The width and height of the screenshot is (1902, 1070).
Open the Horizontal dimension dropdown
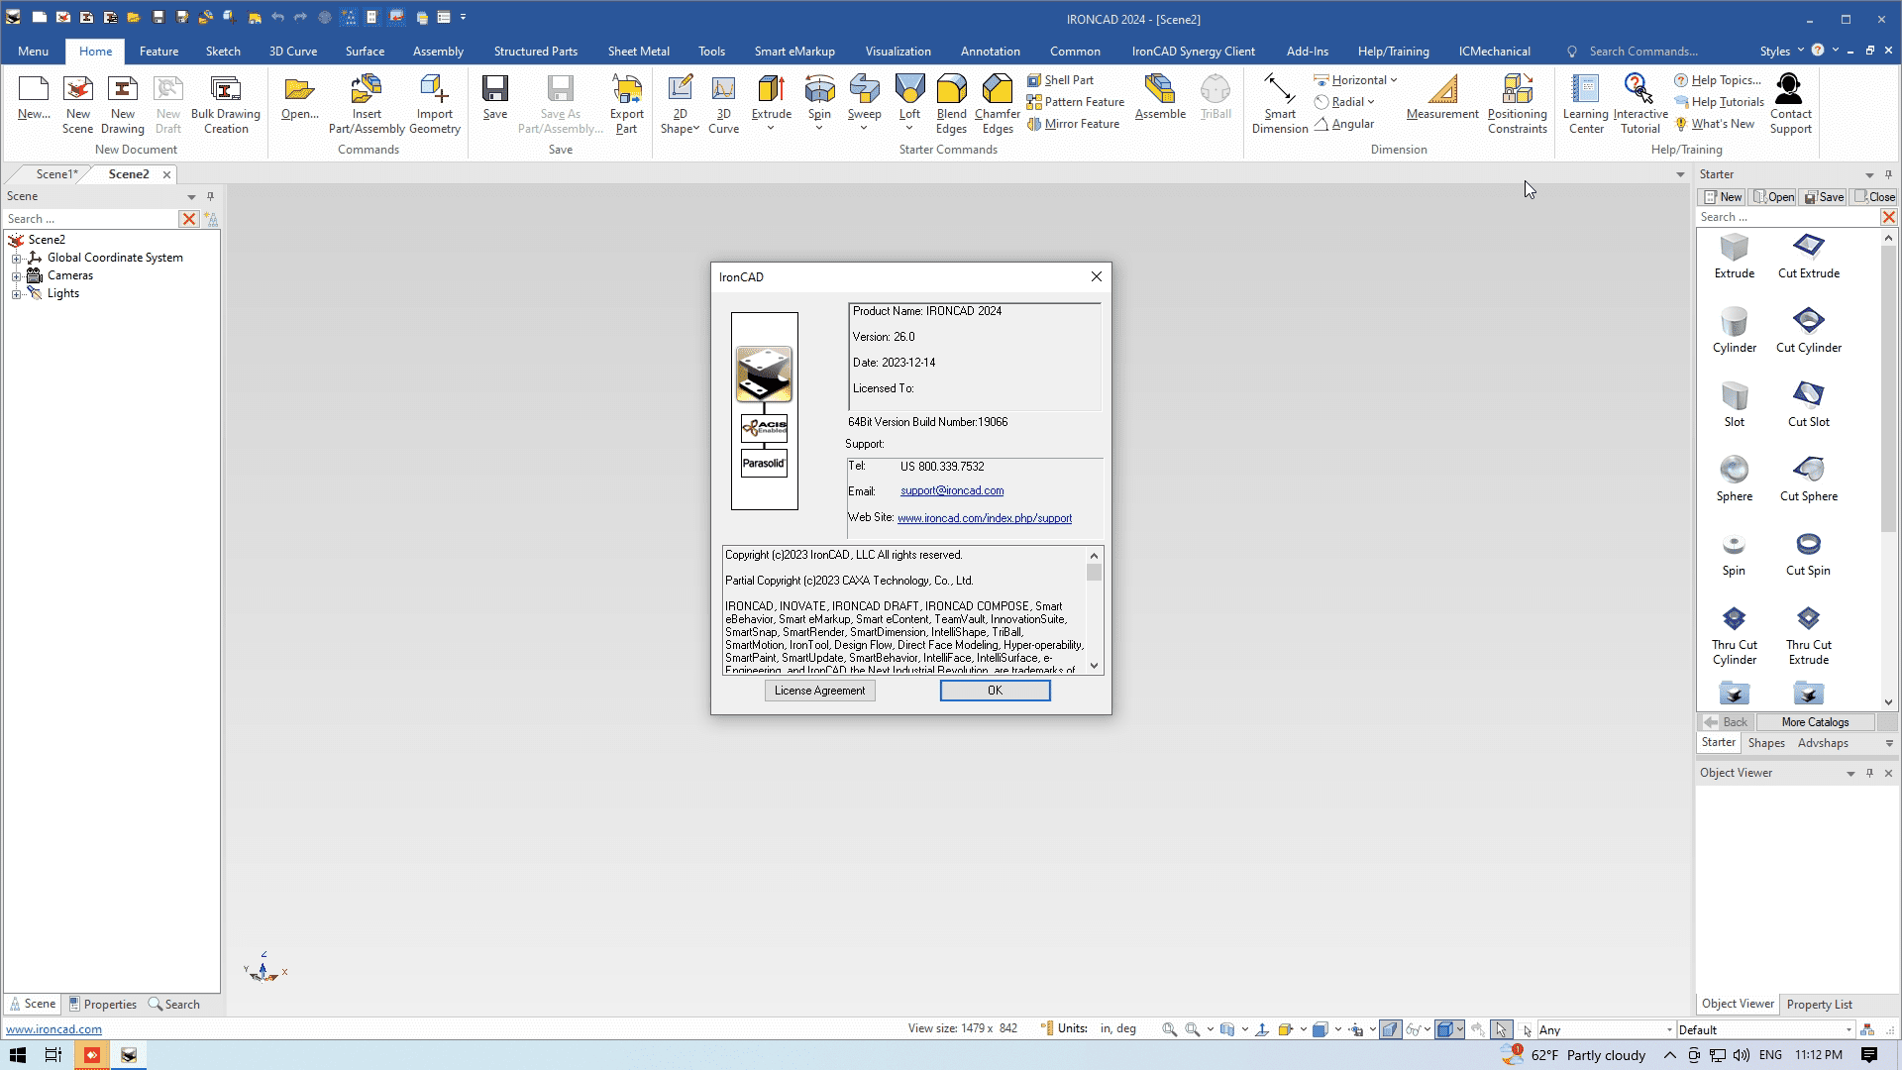(1394, 80)
